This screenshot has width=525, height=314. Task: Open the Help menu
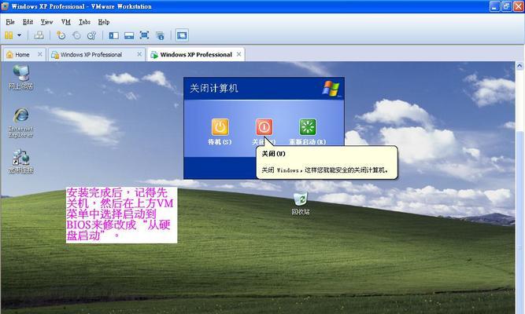104,22
